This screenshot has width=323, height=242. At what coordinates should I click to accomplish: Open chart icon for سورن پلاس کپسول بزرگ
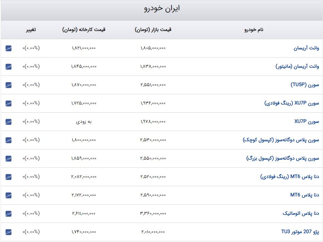click(9, 159)
